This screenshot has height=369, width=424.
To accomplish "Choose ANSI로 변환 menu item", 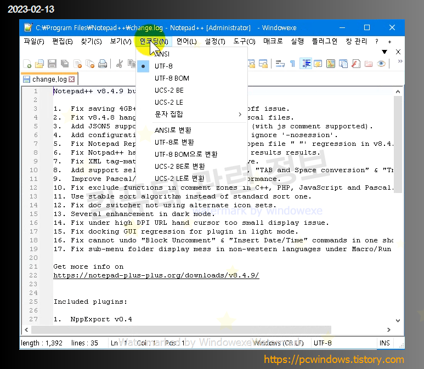I will click(192, 130).
